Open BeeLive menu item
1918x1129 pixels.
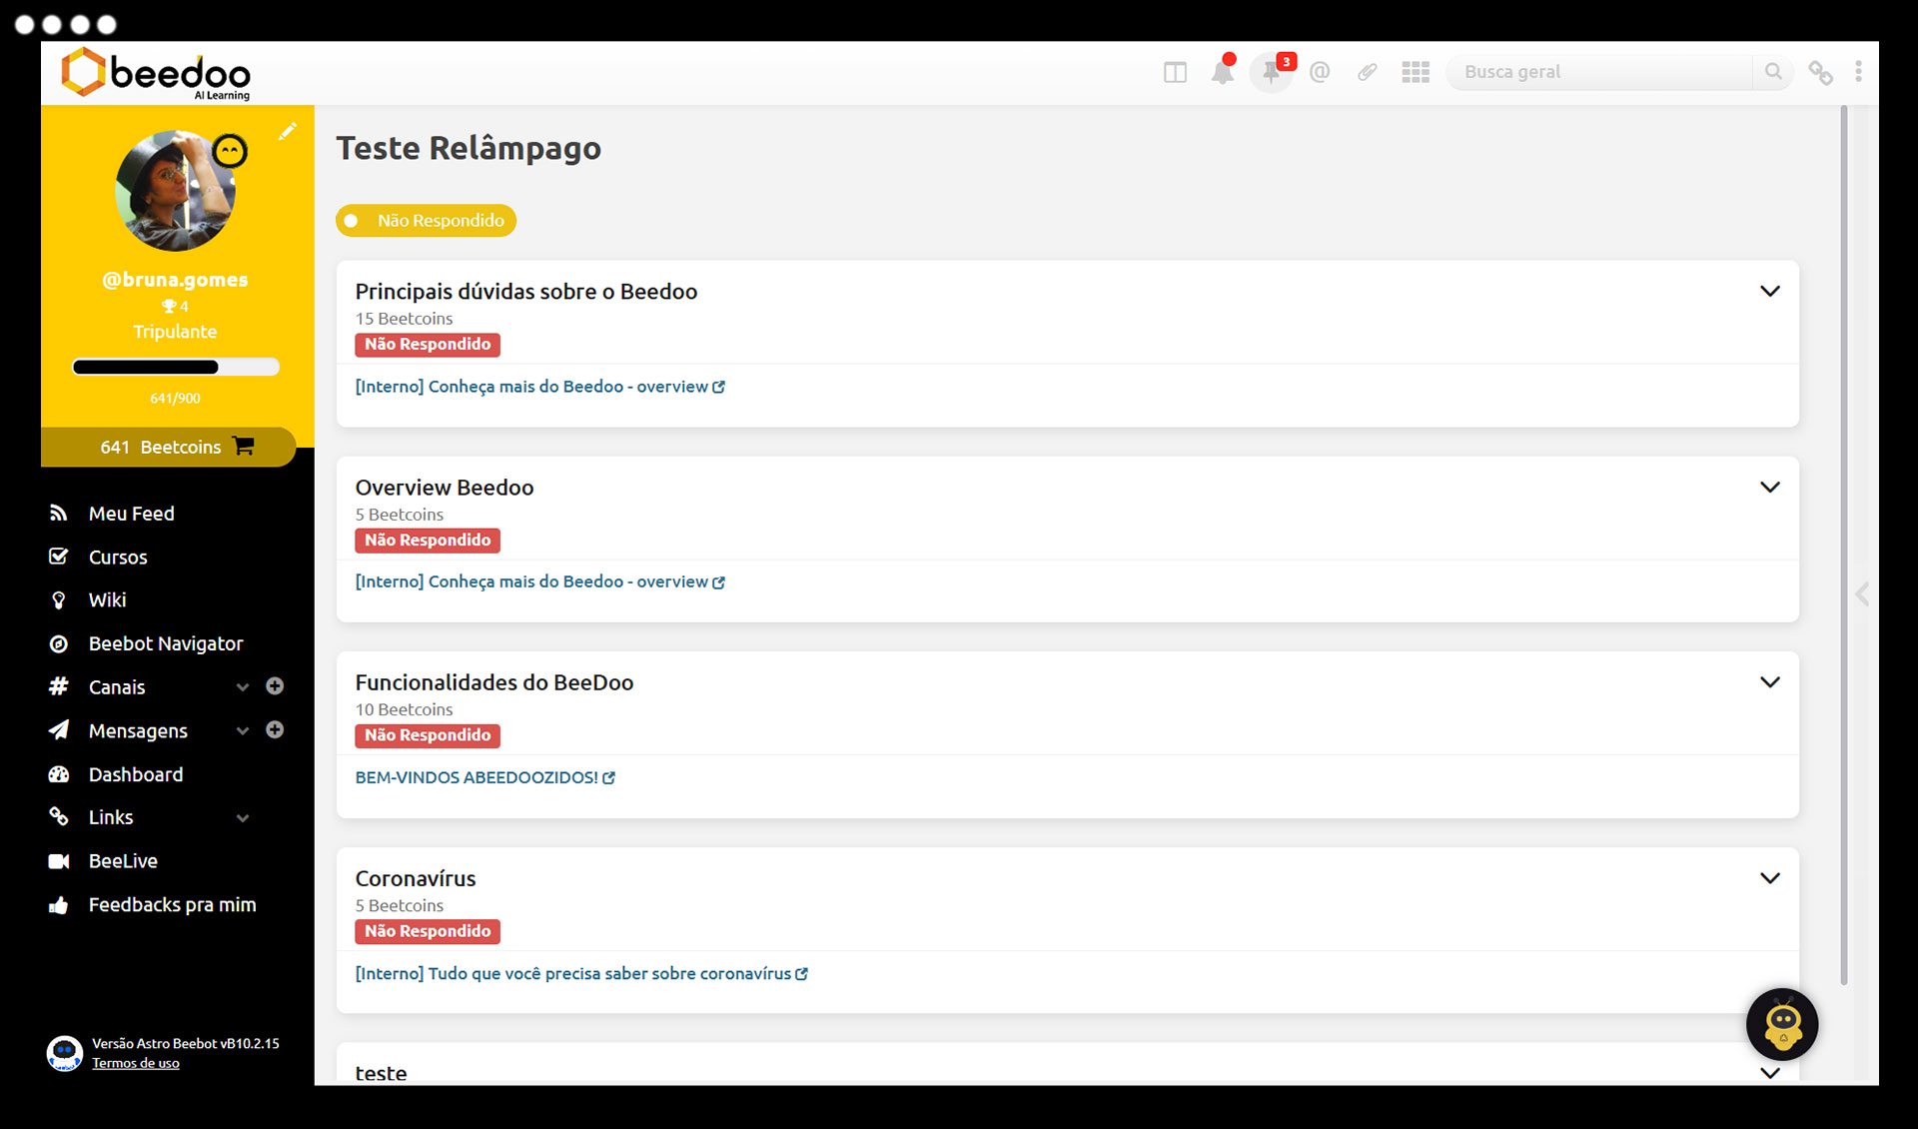pos(123,861)
